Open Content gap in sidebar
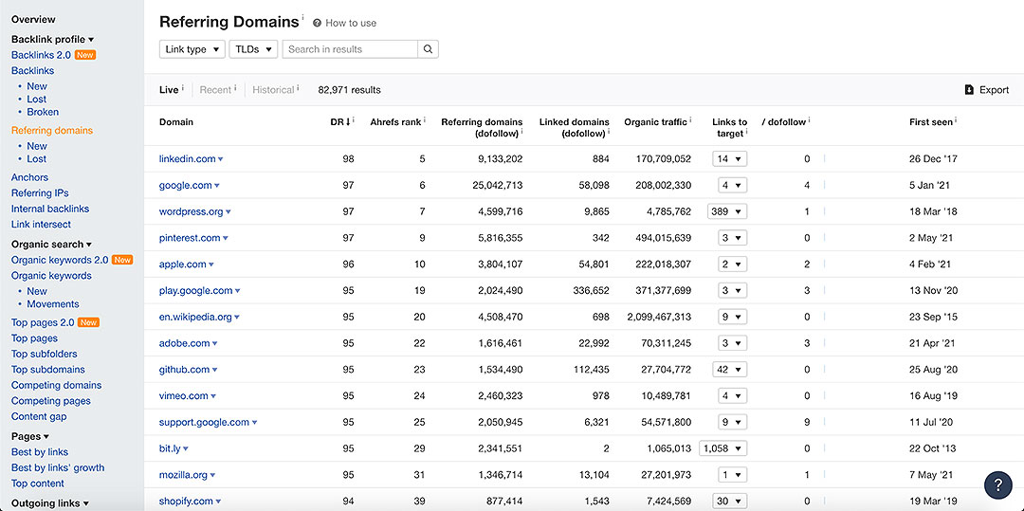This screenshot has width=1024, height=511. coord(39,417)
